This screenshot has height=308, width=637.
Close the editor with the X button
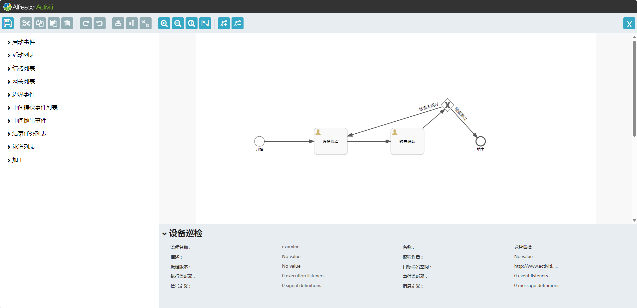(629, 24)
